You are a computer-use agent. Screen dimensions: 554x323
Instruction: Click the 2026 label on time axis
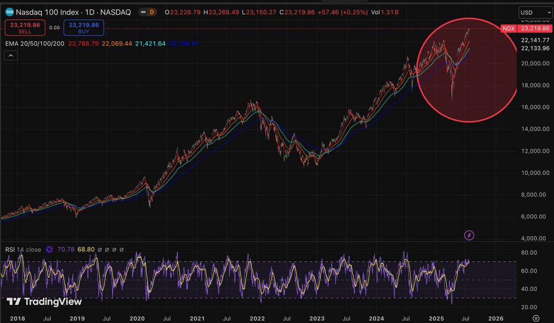(x=496, y=318)
